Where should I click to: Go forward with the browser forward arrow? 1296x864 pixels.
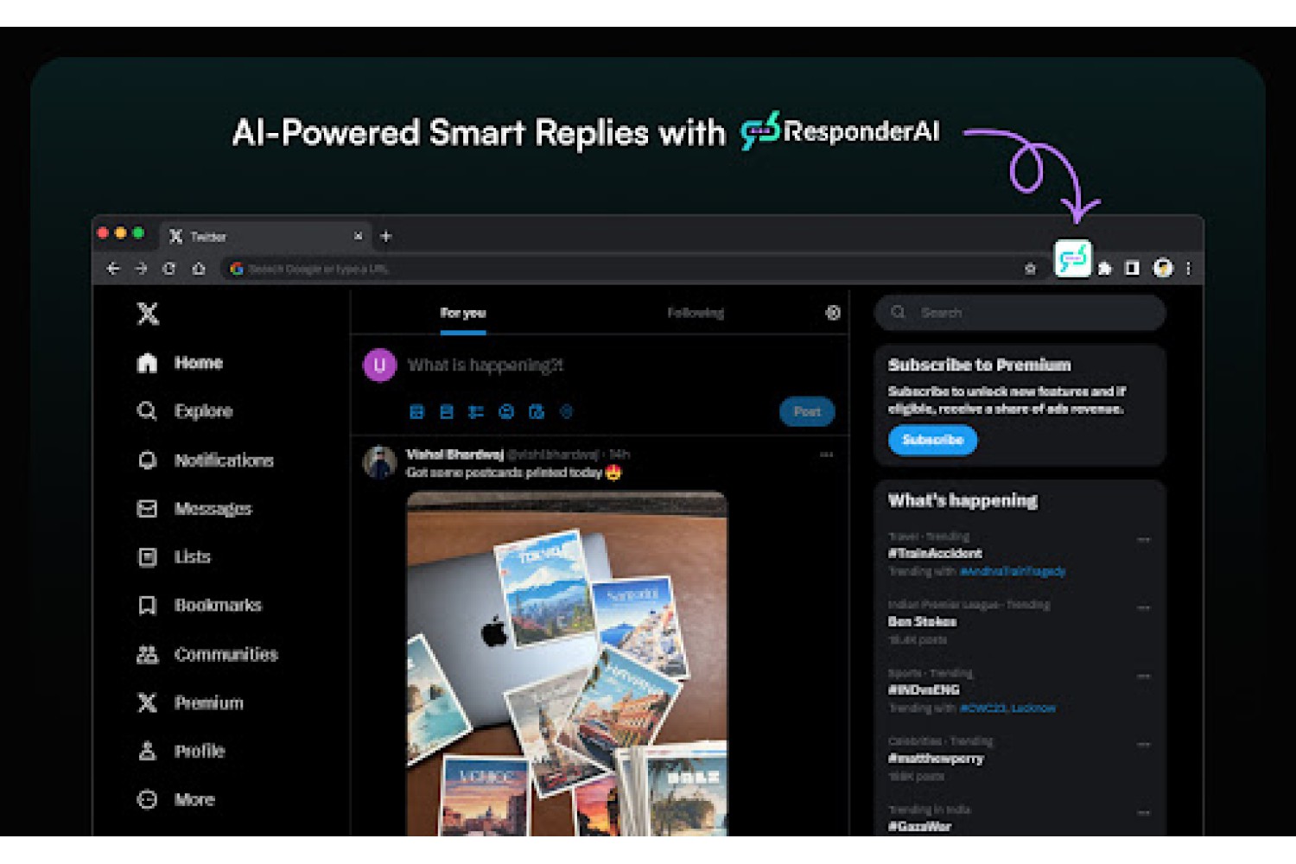coord(141,269)
